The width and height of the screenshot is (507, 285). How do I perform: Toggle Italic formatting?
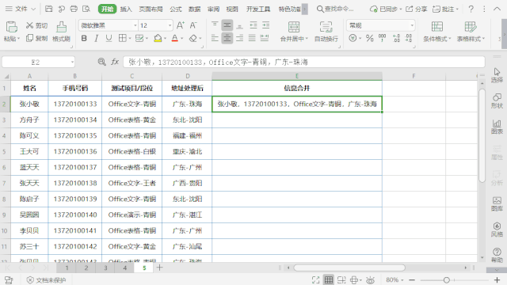click(x=97, y=38)
